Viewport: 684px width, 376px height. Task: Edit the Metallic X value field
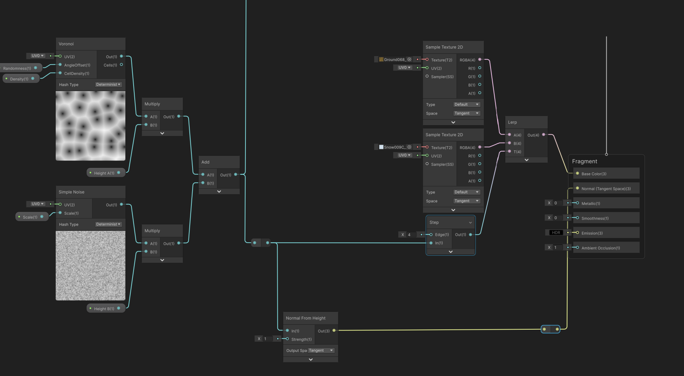[557, 203]
